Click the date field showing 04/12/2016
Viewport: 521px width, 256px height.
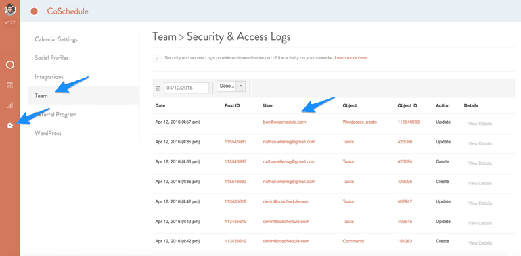click(x=186, y=88)
